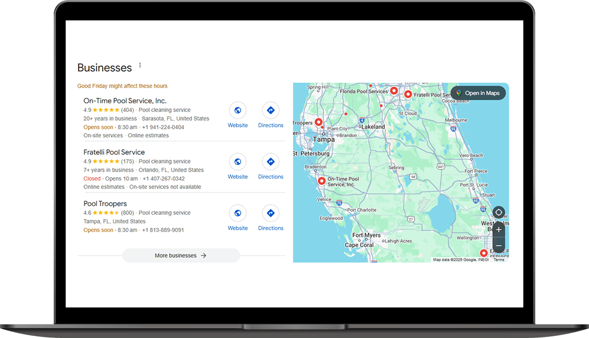Click the Directions icon for On-Time Pool Service
Screen dimensions: 589x338
coord(271,110)
